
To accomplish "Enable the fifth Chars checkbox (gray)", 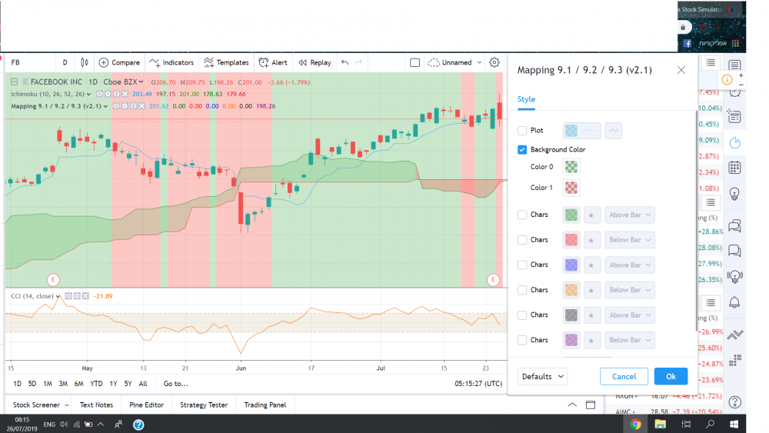I will click(x=522, y=315).
